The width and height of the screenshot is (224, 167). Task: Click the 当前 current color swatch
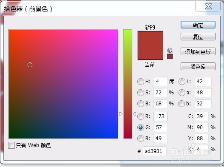(x=150, y=53)
